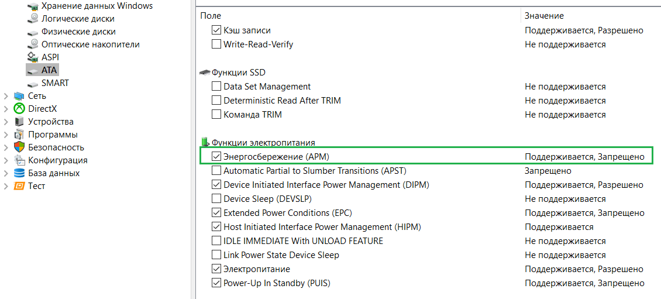The image size is (661, 299).
Task: Click the Безопасность shield icon
Action: pyautogui.click(x=19, y=147)
